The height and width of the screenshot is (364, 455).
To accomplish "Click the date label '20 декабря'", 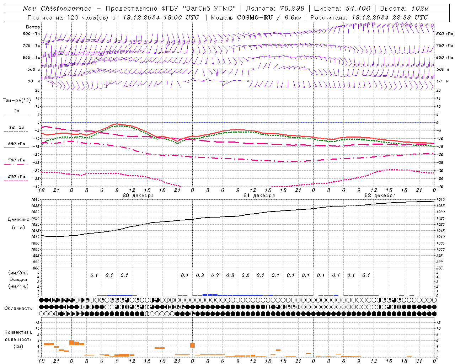I will [138, 196].
